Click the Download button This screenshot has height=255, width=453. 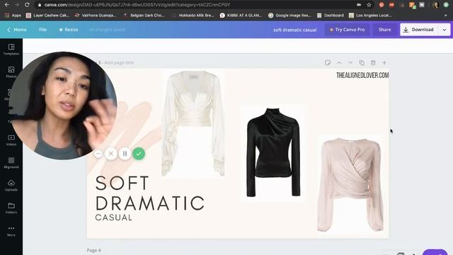pos(419,30)
